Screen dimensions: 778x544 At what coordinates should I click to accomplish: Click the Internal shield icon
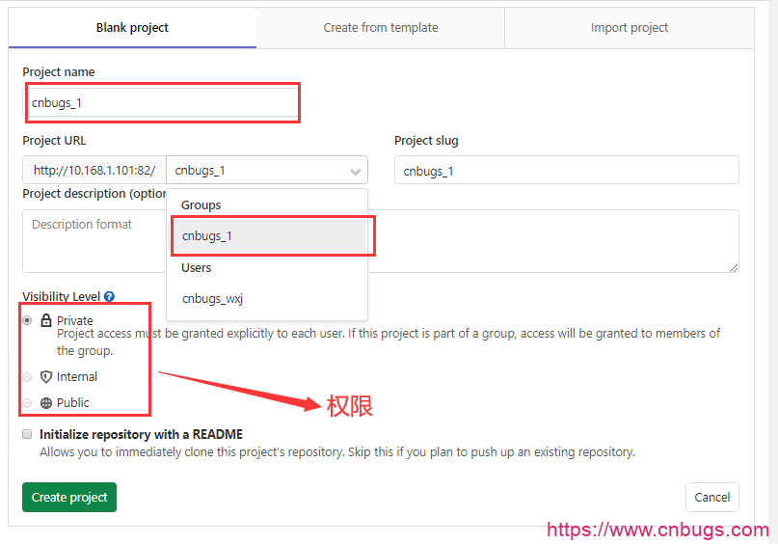[x=46, y=377]
